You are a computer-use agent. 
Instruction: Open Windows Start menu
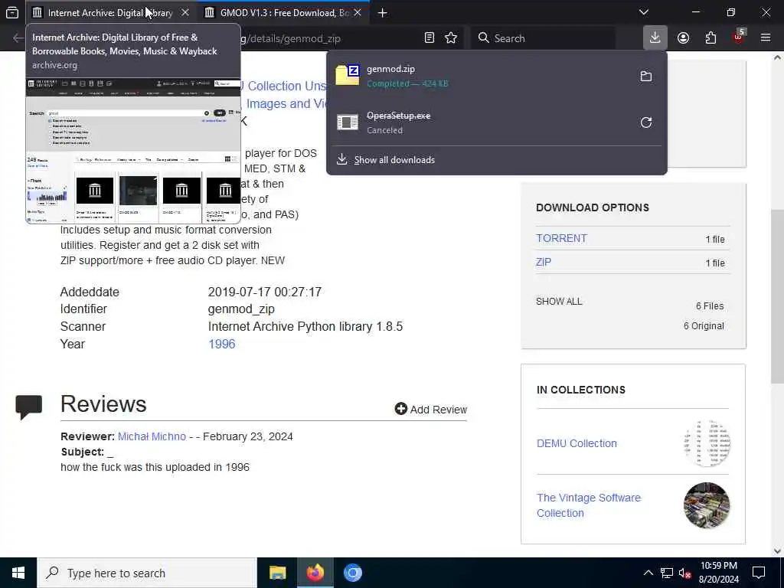(x=18, y=573)
